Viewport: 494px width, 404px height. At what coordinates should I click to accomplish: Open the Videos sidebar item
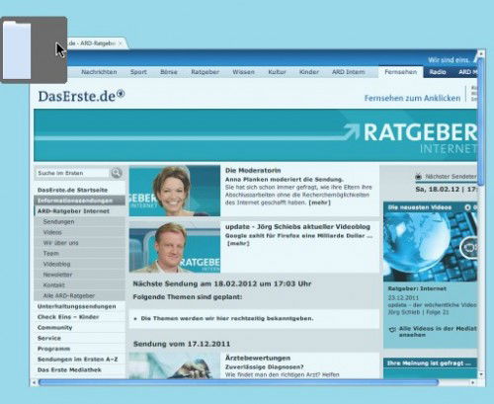pyautogui.click(x=52, y=232)
